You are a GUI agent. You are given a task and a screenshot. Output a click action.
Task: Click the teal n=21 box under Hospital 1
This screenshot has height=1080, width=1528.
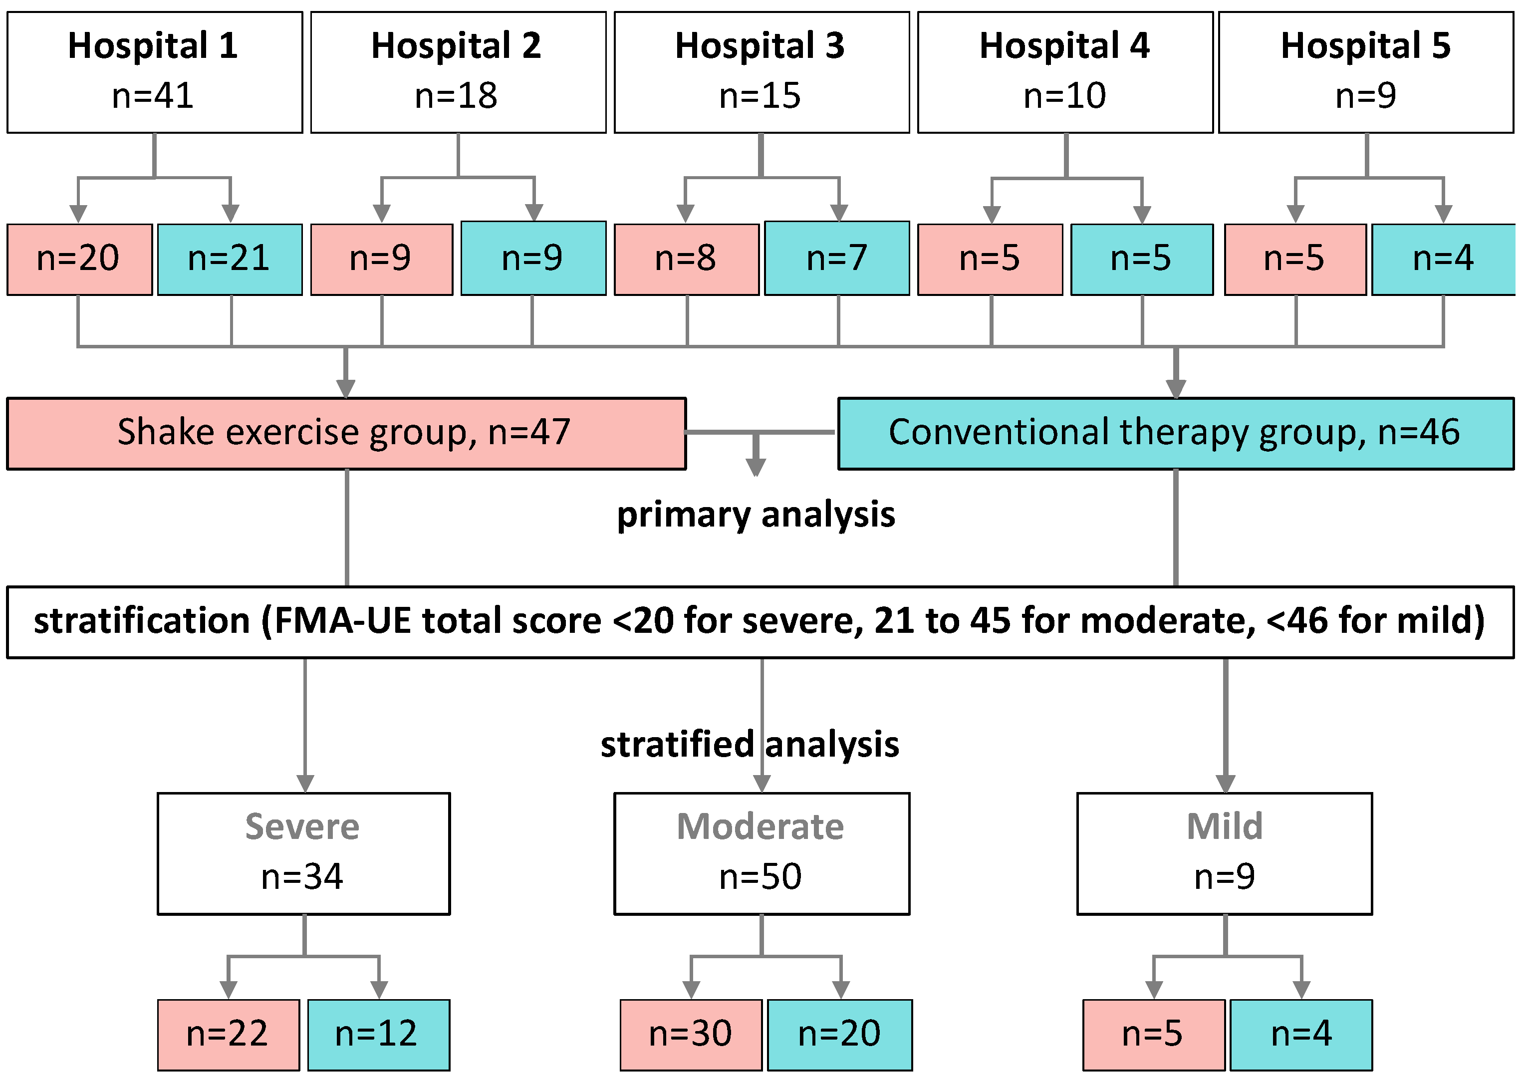pyautogui.click(x=230, y=260)
